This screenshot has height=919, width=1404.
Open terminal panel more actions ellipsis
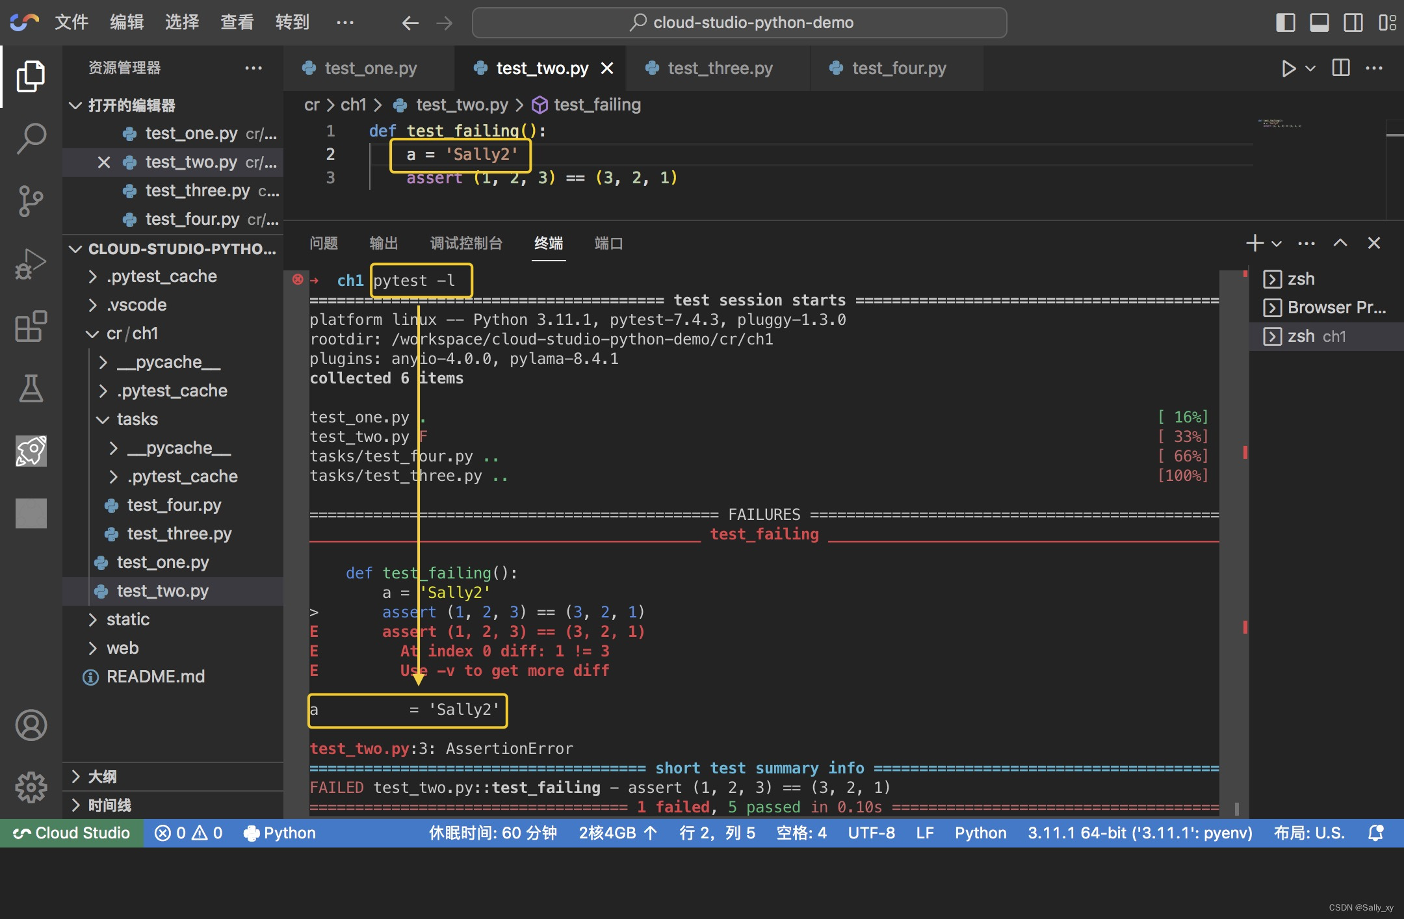(x=1306, y=244)
